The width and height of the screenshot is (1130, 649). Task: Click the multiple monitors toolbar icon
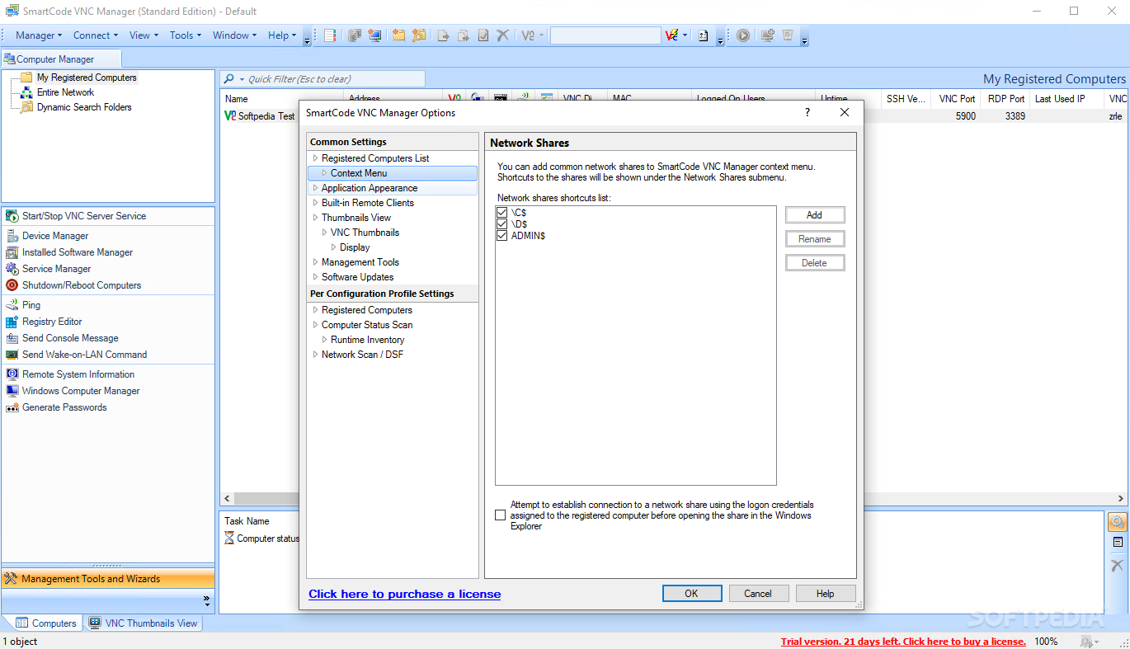pyautogui.click(x=355, y=35)
